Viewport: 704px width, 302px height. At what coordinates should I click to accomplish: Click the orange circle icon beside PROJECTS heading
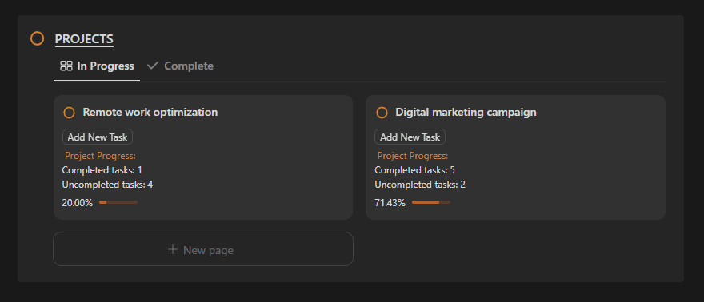click(x=38, y=38)
